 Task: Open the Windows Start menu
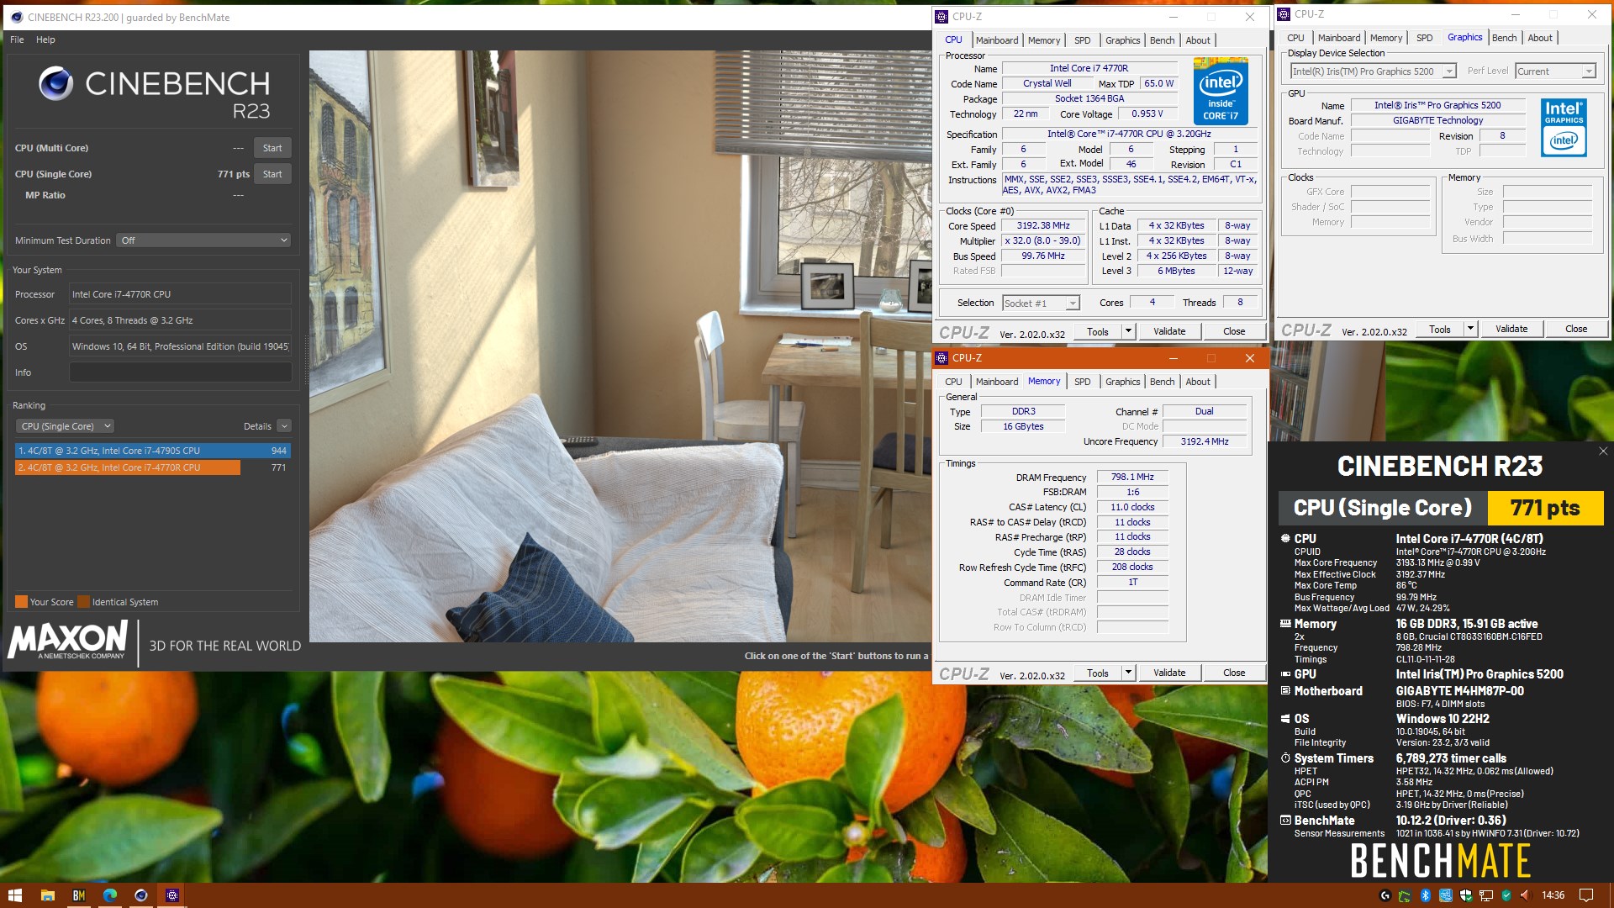[15, 895]
